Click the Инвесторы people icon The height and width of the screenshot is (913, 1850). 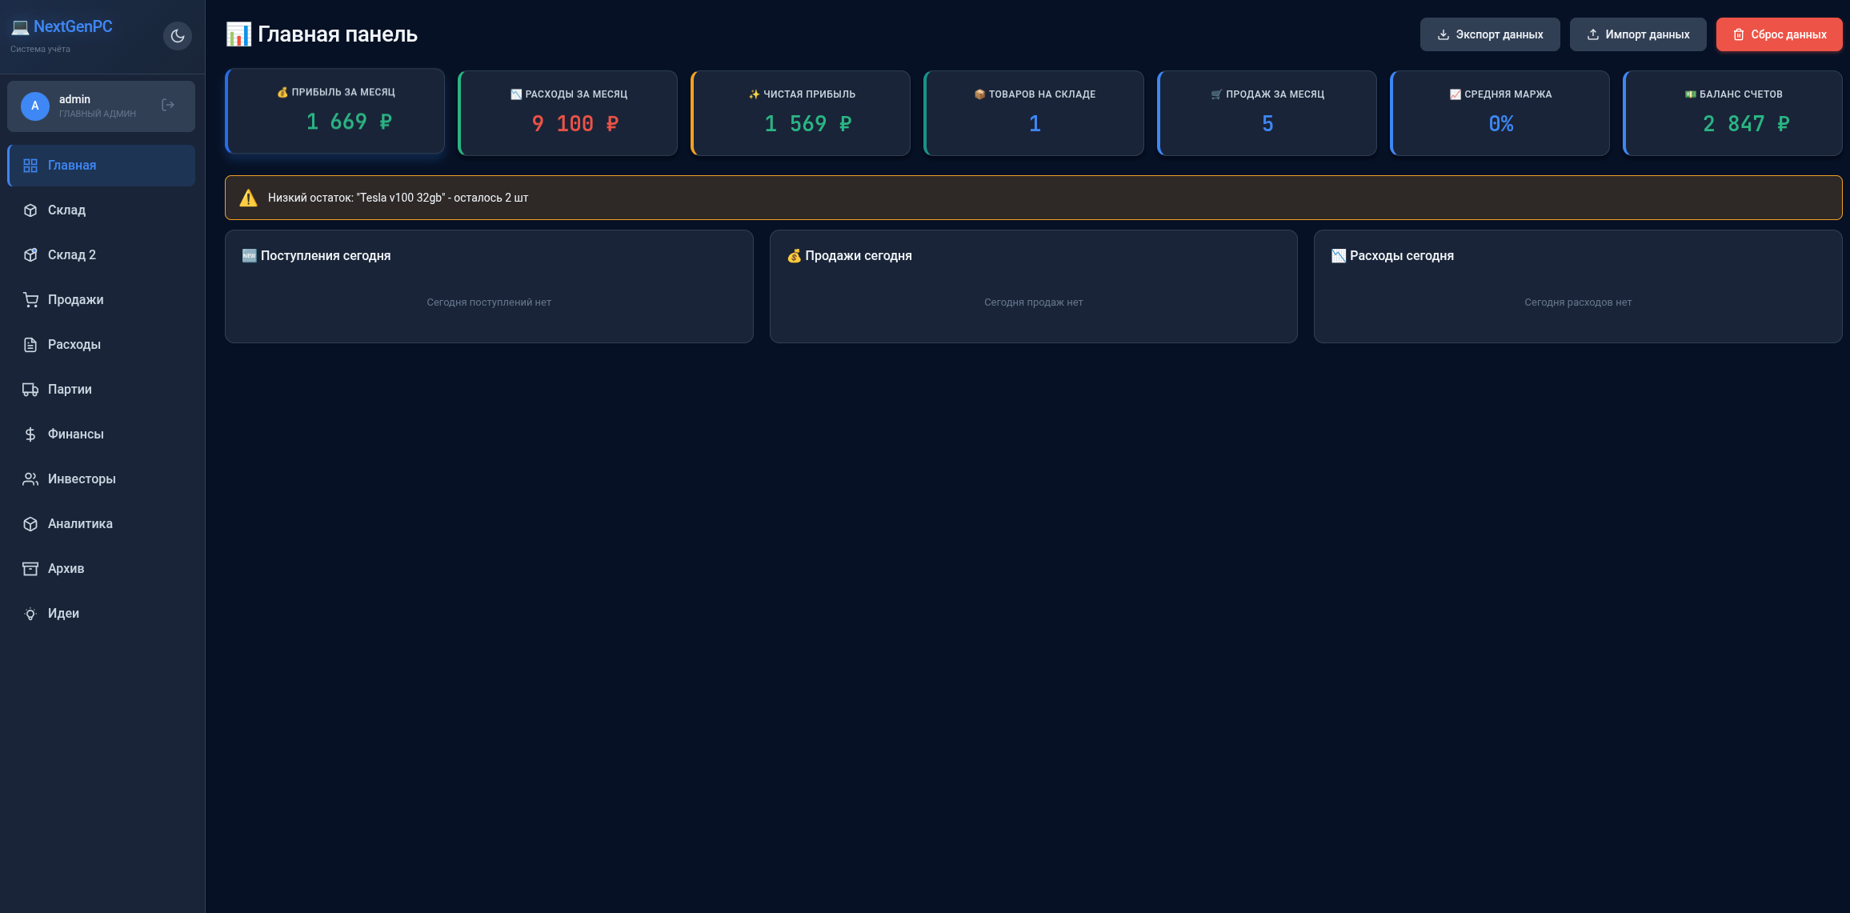point(30,479)
